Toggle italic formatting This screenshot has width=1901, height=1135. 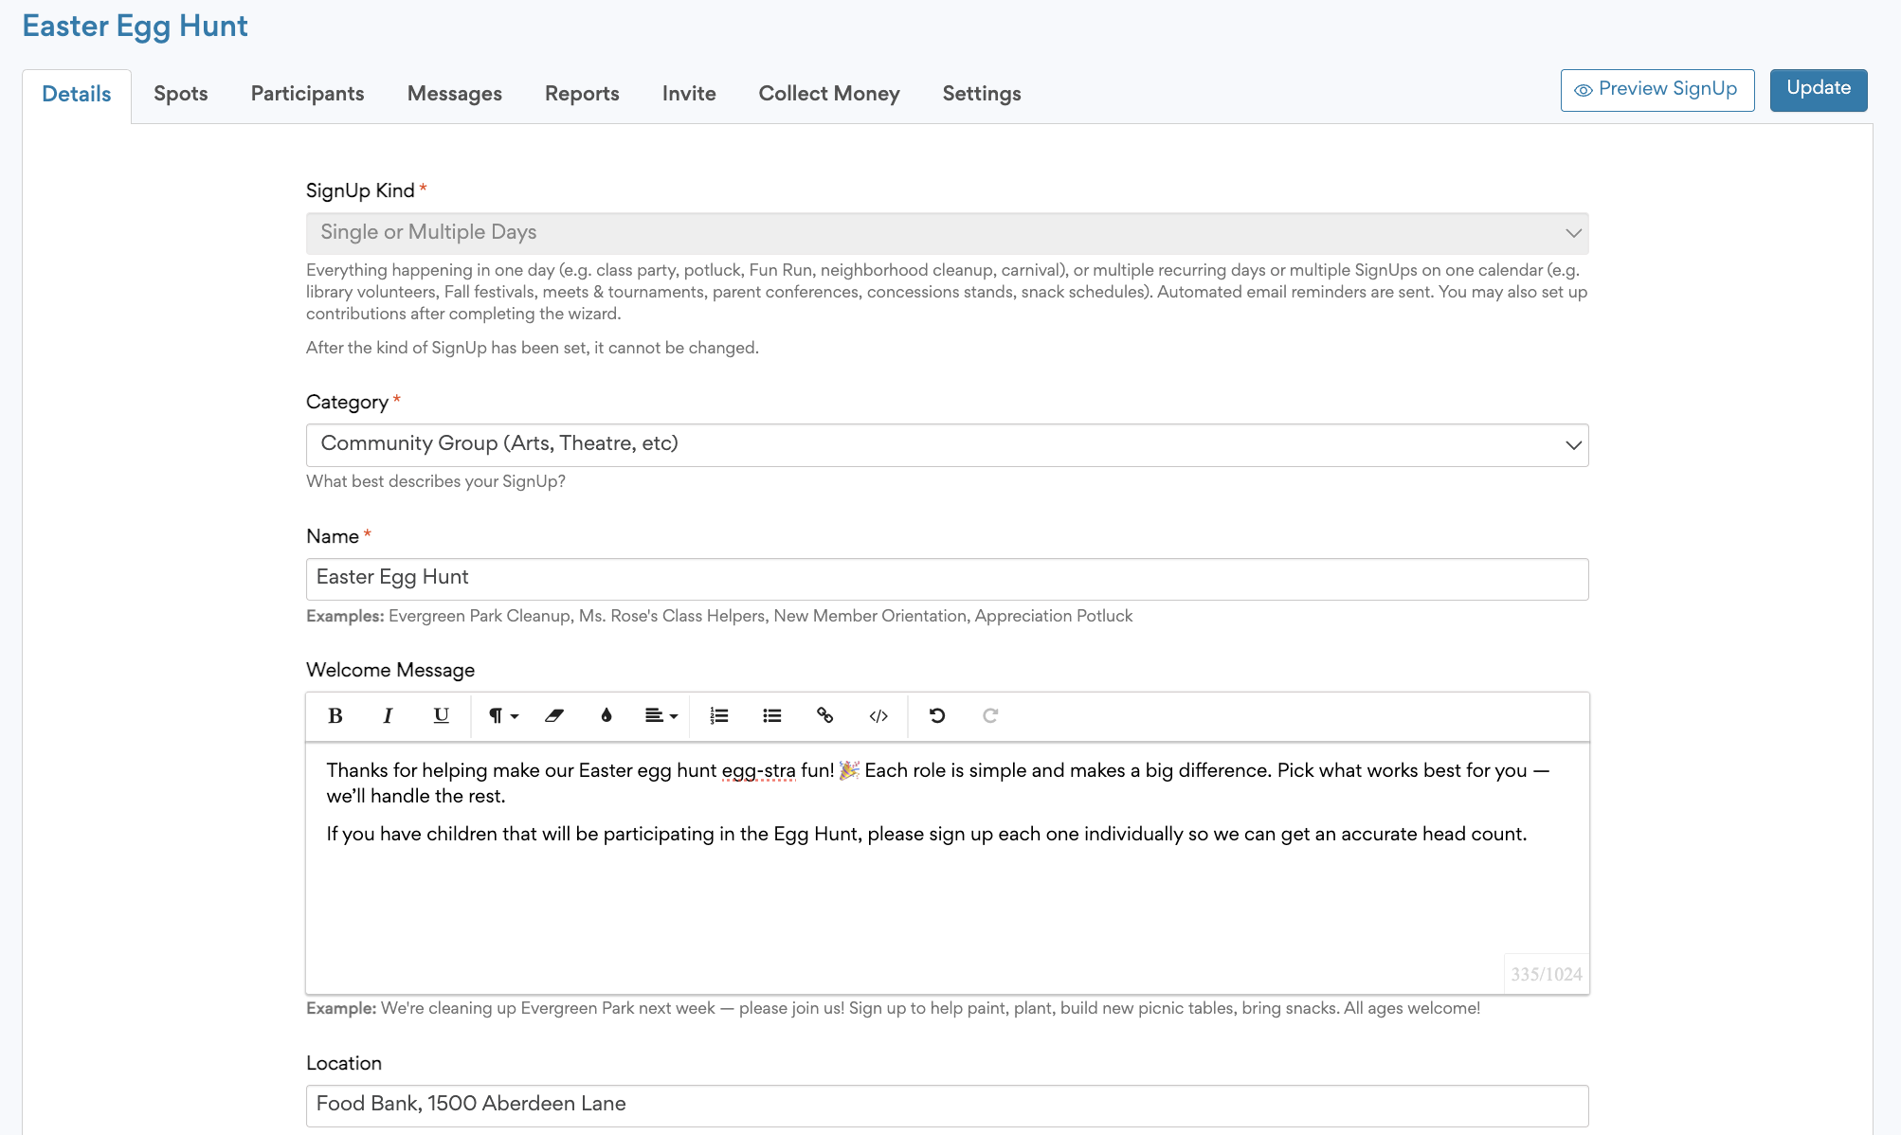pyautogui.click(x=388, y=716)
